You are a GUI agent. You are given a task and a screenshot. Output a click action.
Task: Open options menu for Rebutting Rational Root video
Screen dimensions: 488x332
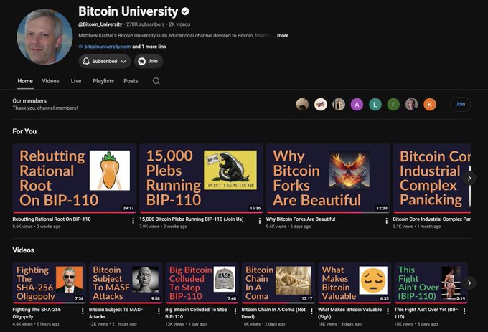(x=133, y=221)
